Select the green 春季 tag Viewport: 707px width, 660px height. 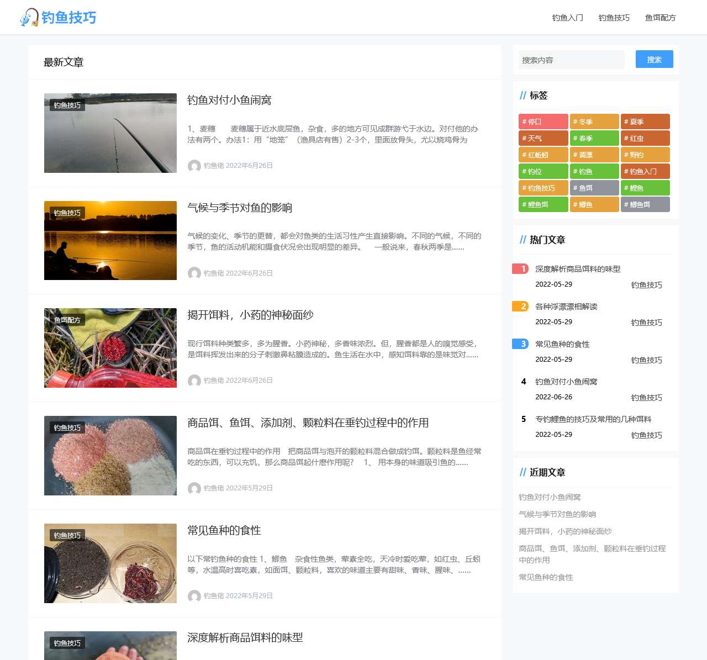[594, 138]
